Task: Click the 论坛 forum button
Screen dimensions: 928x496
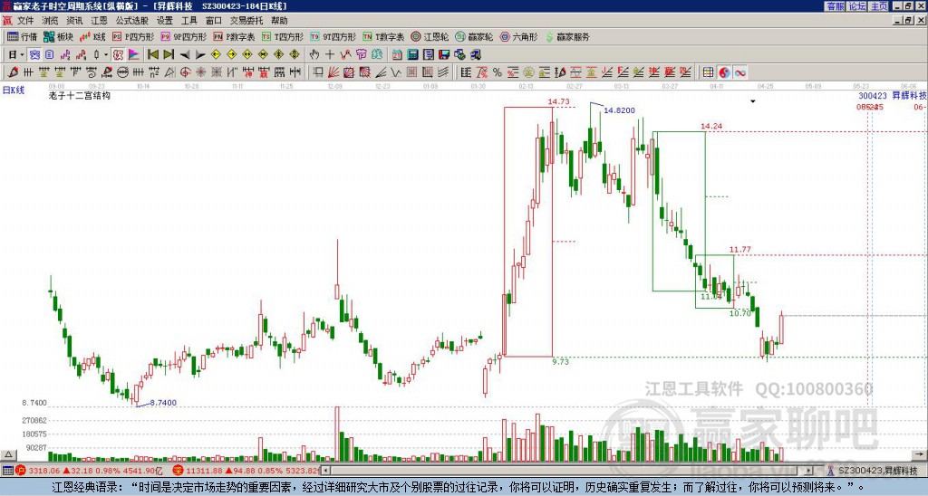Action: tap(857, 6)
